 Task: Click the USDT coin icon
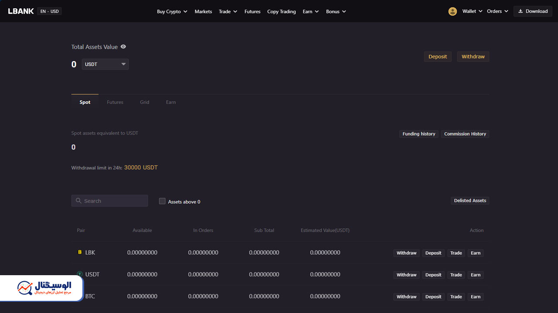point(80,274)
